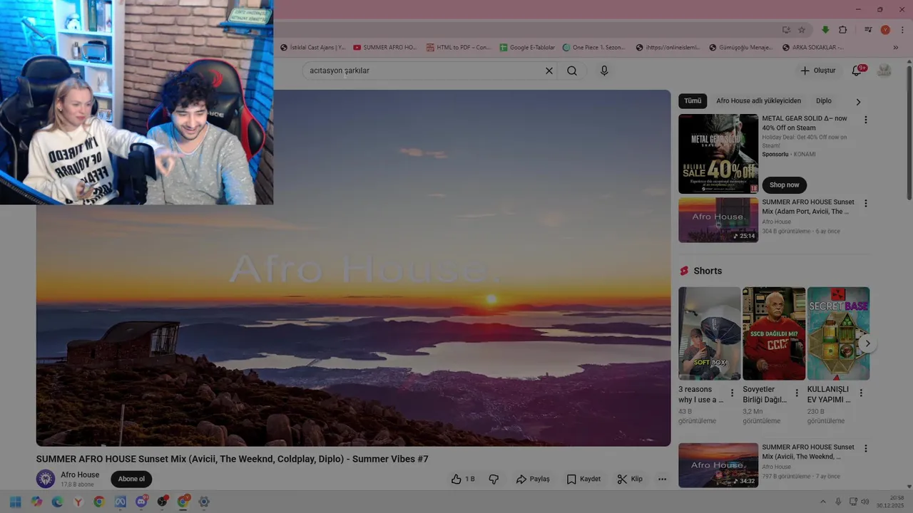Clear the YouTube search box text
913x513 pixels.
(x=549, y=71)
